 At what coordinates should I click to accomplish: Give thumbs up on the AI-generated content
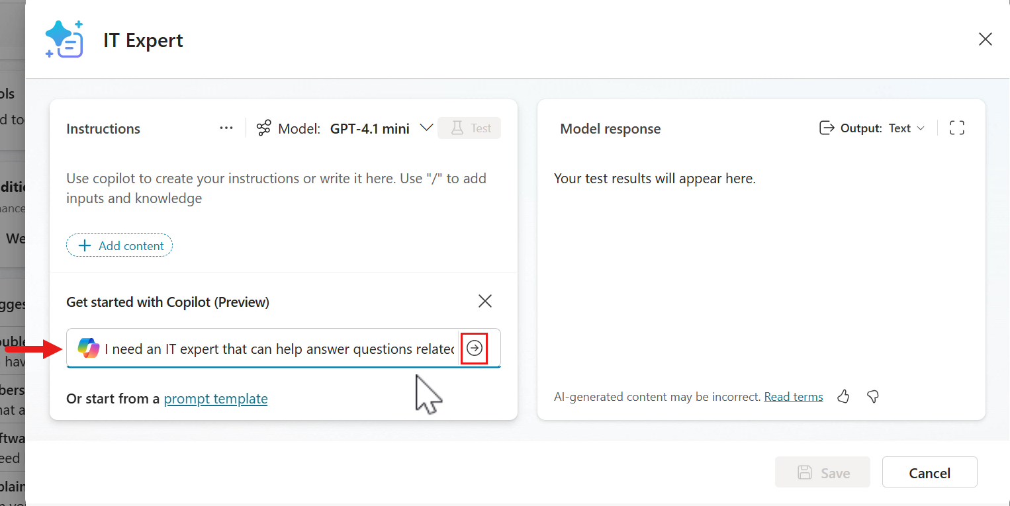pyautogui.click(x=843, y=396)
